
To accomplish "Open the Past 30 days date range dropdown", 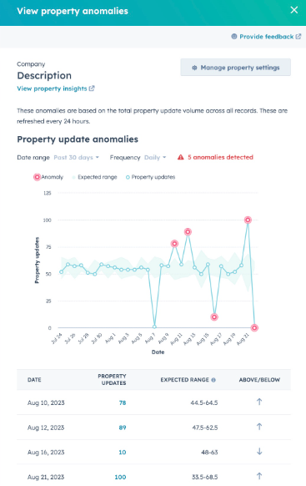I will point(77,158).
